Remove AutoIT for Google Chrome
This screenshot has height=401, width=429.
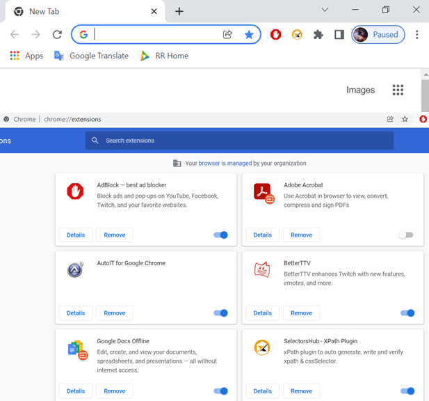pyautogui.click(x=114, y=313)
